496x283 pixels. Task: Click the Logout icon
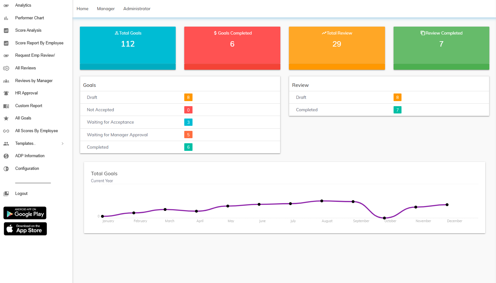6,194
